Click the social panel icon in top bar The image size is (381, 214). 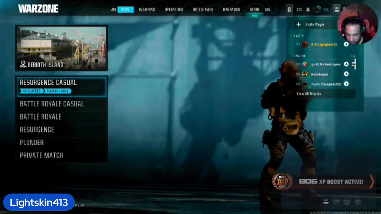(337, 9)
